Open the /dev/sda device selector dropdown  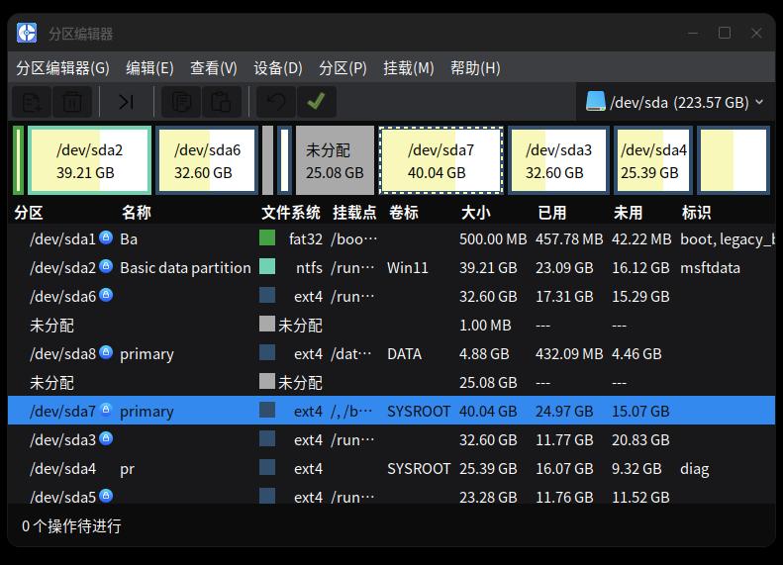click(x=675, y=102)
